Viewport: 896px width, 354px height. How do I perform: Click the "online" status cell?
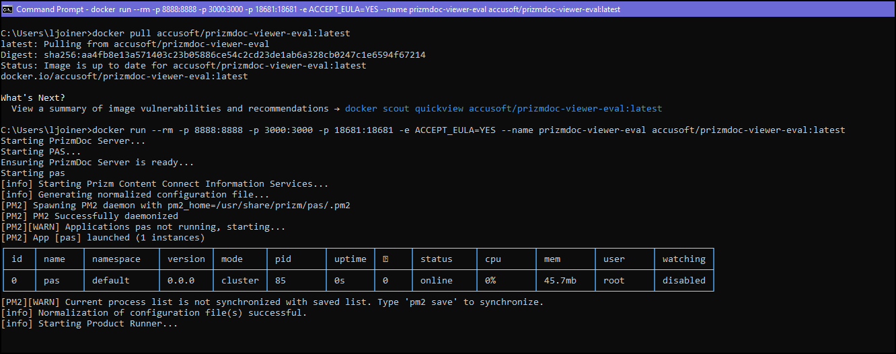point(437,281)
